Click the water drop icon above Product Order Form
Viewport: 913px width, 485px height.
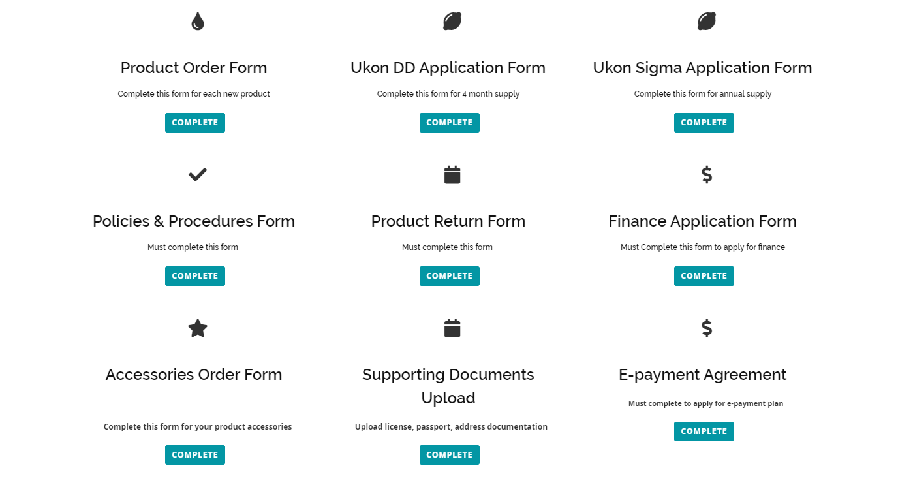pyautogui.click(x=197, y=22)
